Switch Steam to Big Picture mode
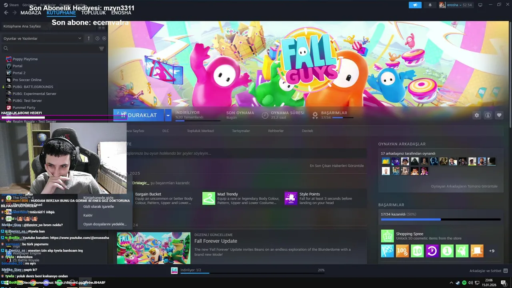The height and width of the screenshot is (288, 512). [x=480, y=5]
